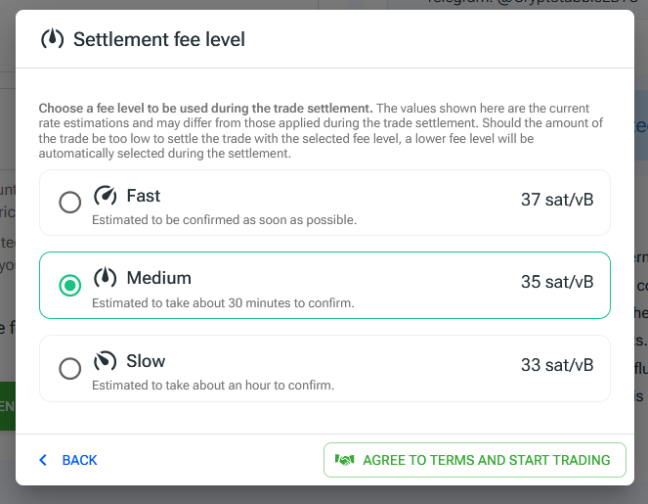Screen dimensions: 648x504
Task: Click 'Estimated to be confirmed as soon' text
Action: [224, 220]
